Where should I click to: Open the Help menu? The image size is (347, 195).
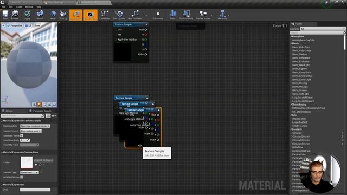38,7
